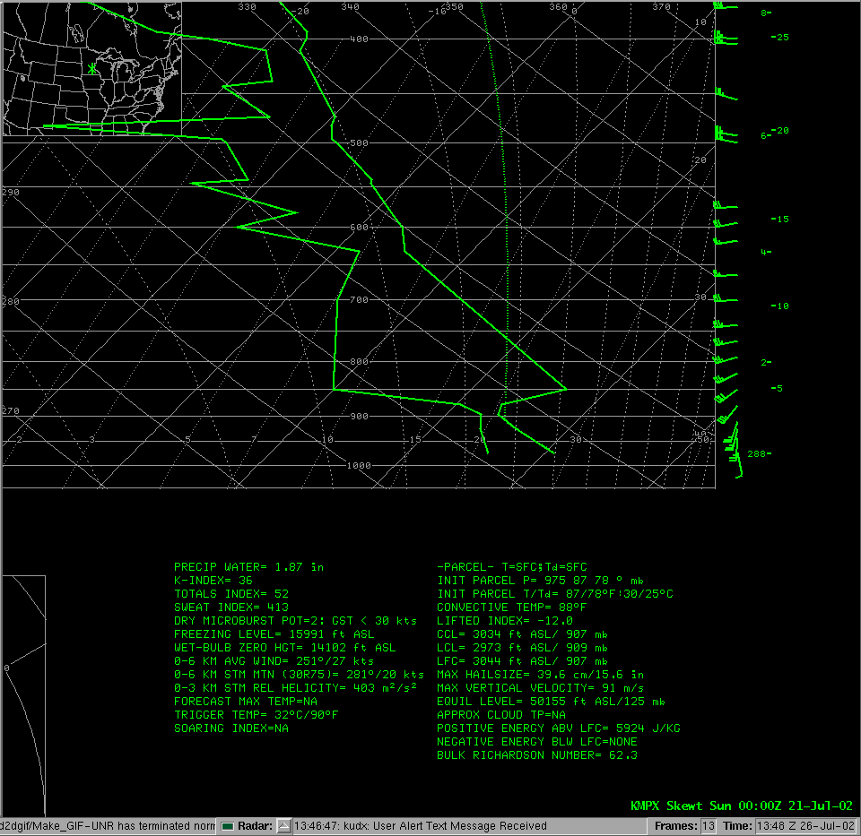Click the PRECIP WATER= 1.87 in readout

[248, 567]
